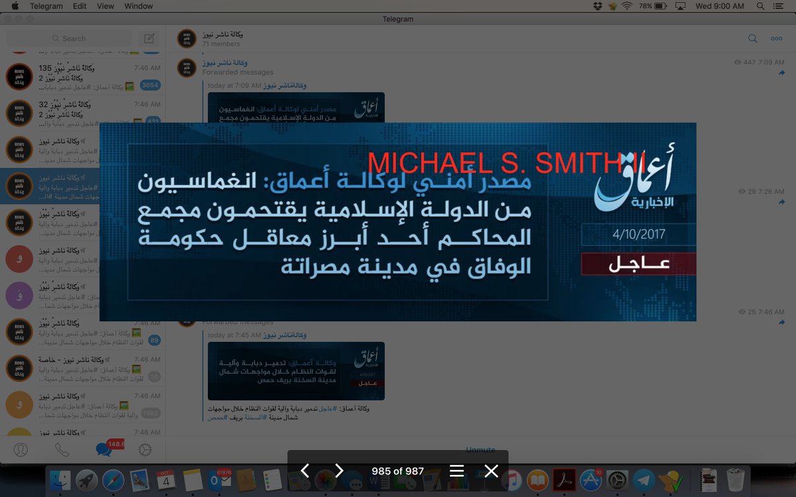
Task: Open Finder from the Dock
Action: pyautogui.click(x=60, y=480)
